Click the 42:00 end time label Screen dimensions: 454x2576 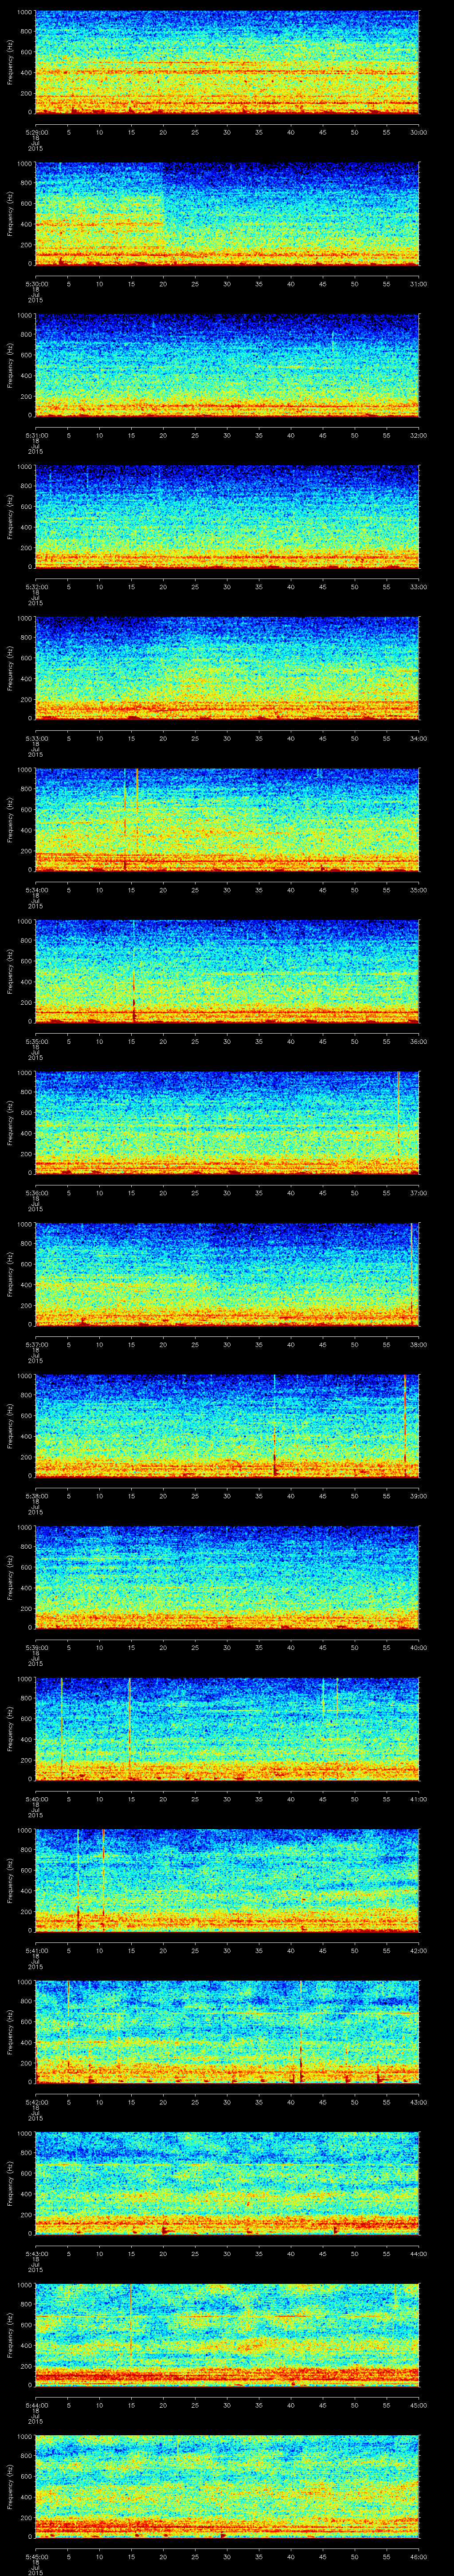tap(418, 1950)
